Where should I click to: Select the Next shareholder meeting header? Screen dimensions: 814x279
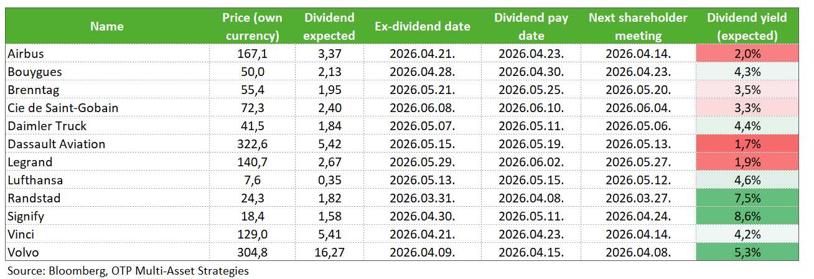[x=638, y=27]
